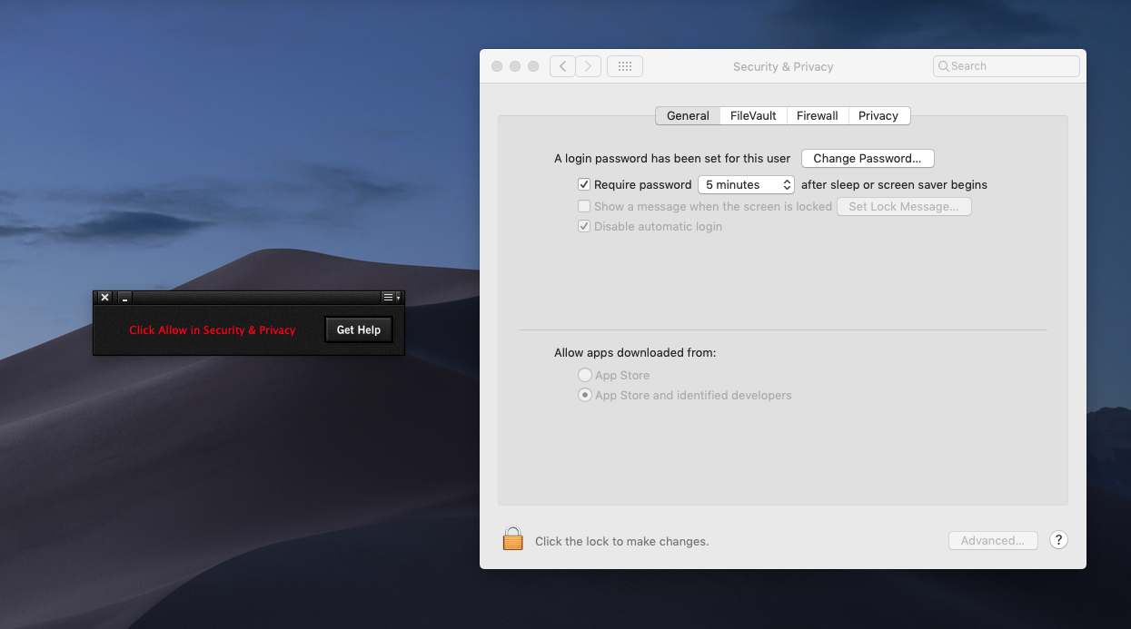This screenshot has height=629, width=1131.
Task: Open the 5 minutes delay dropdown
Action: tap(746, 184)
